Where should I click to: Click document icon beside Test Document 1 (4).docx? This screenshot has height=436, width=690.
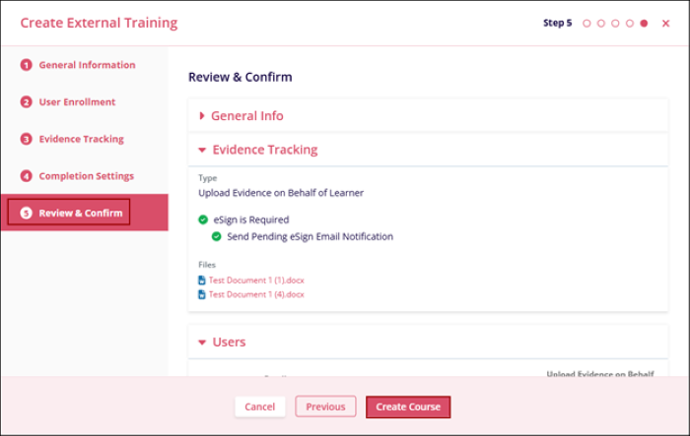click(x=202, y=294)
